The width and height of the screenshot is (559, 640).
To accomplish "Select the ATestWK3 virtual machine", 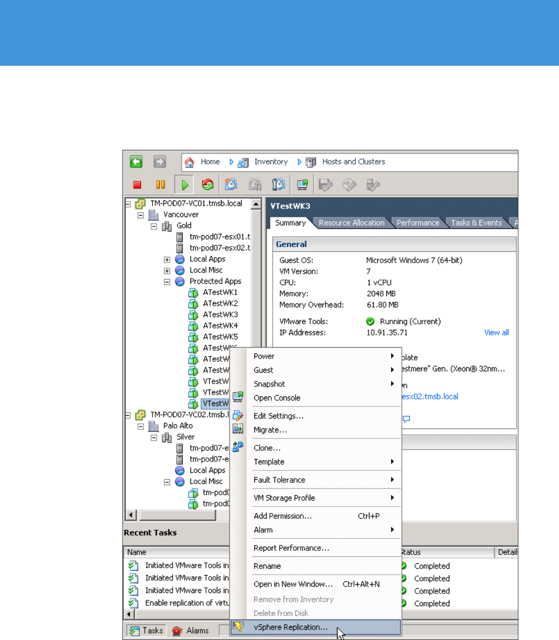I will tap(220, 315).
